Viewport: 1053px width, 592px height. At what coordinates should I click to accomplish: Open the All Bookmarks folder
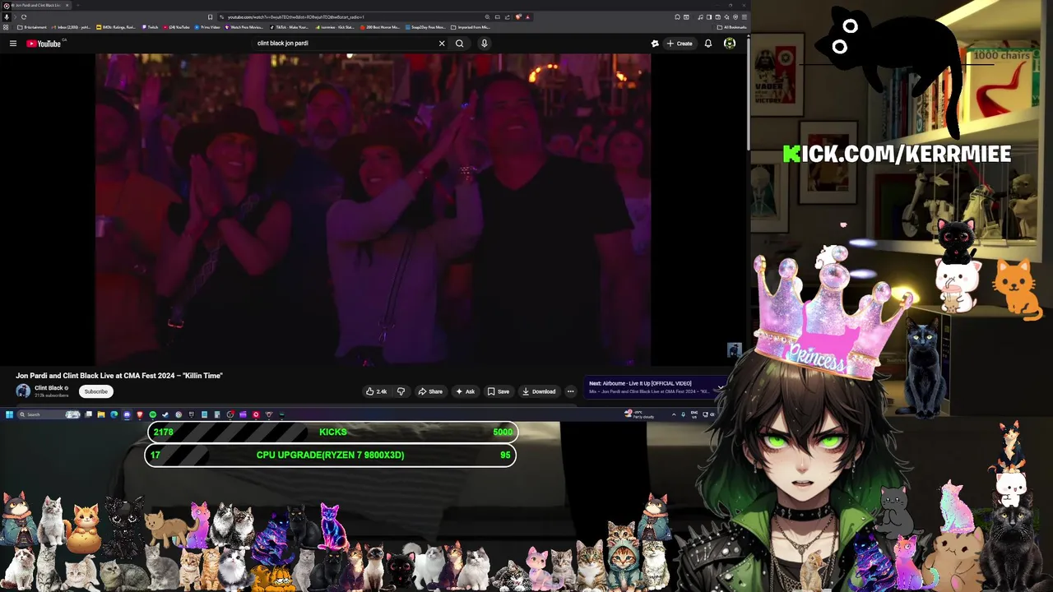pos(732,27)
